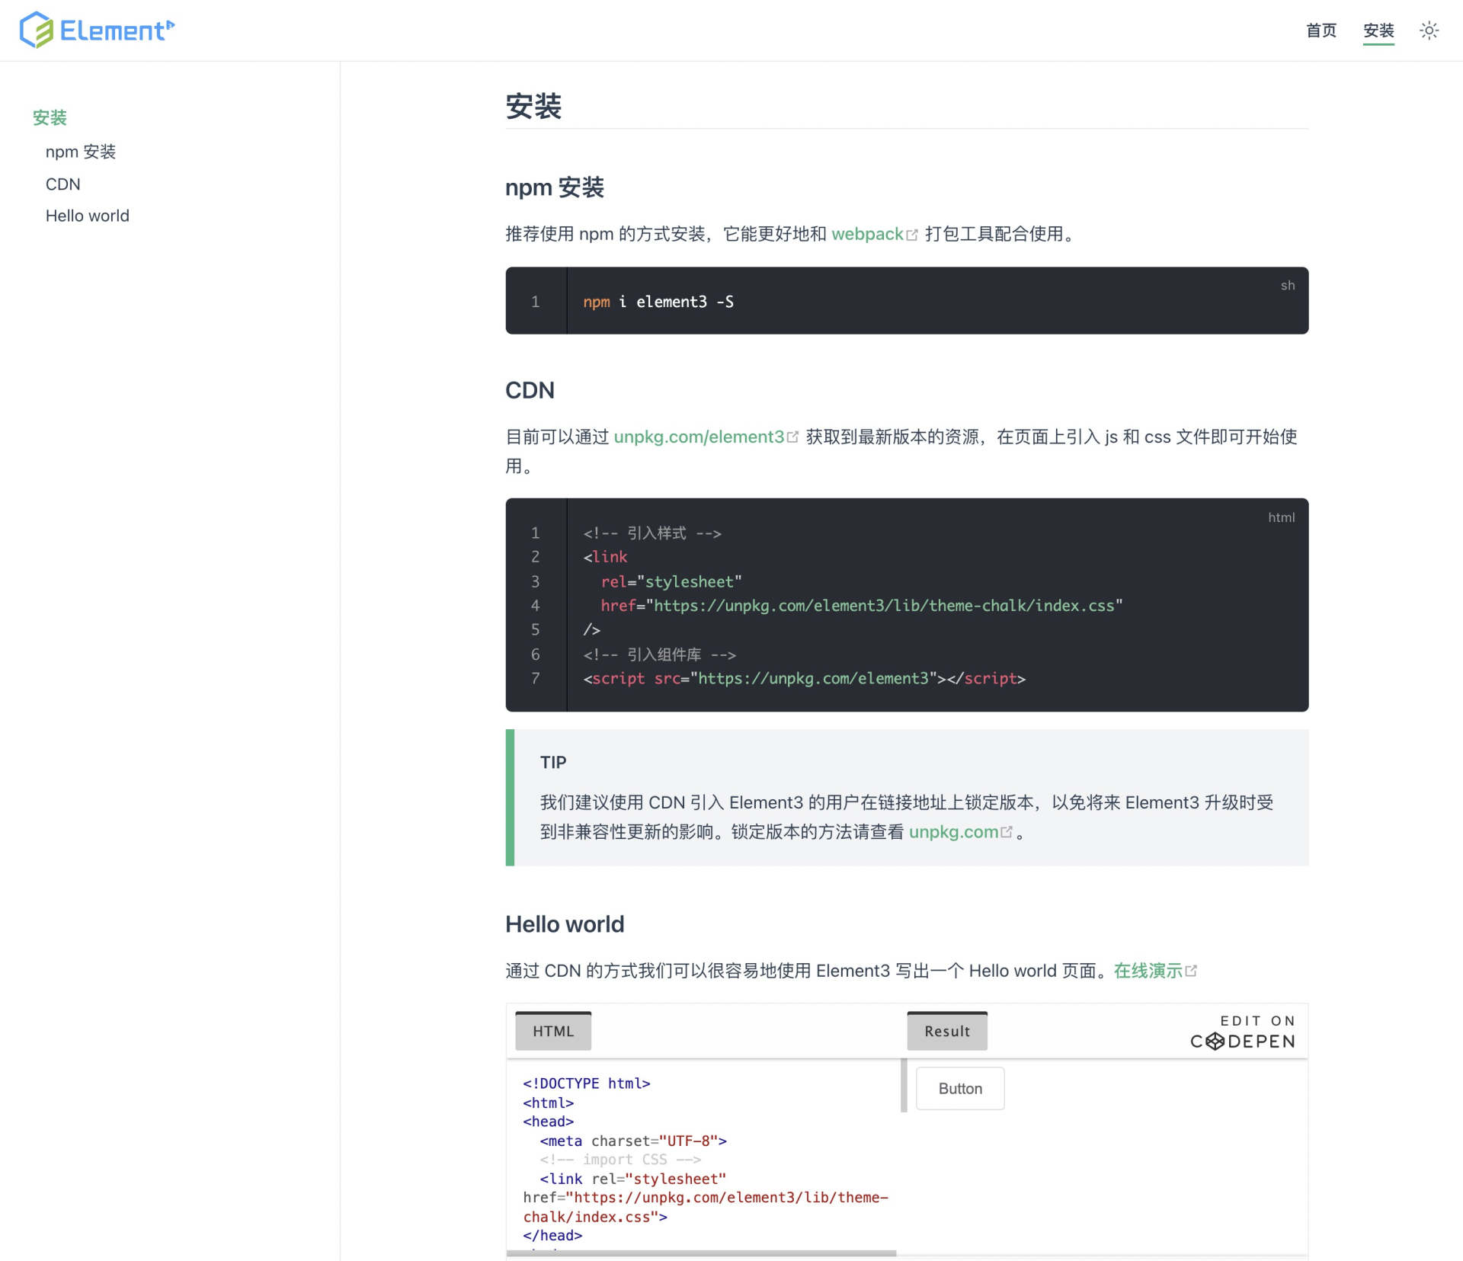The height and width of the screenshot is (1261, 1463).
Task: Click the 'sh' language label
Action: [x=1288, y=285]
